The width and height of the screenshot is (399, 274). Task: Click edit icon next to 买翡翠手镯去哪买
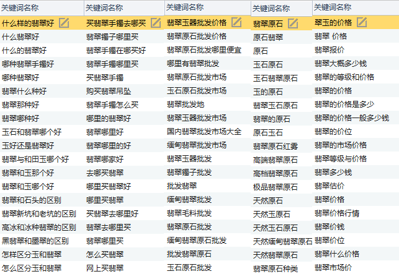pos(156,23)
